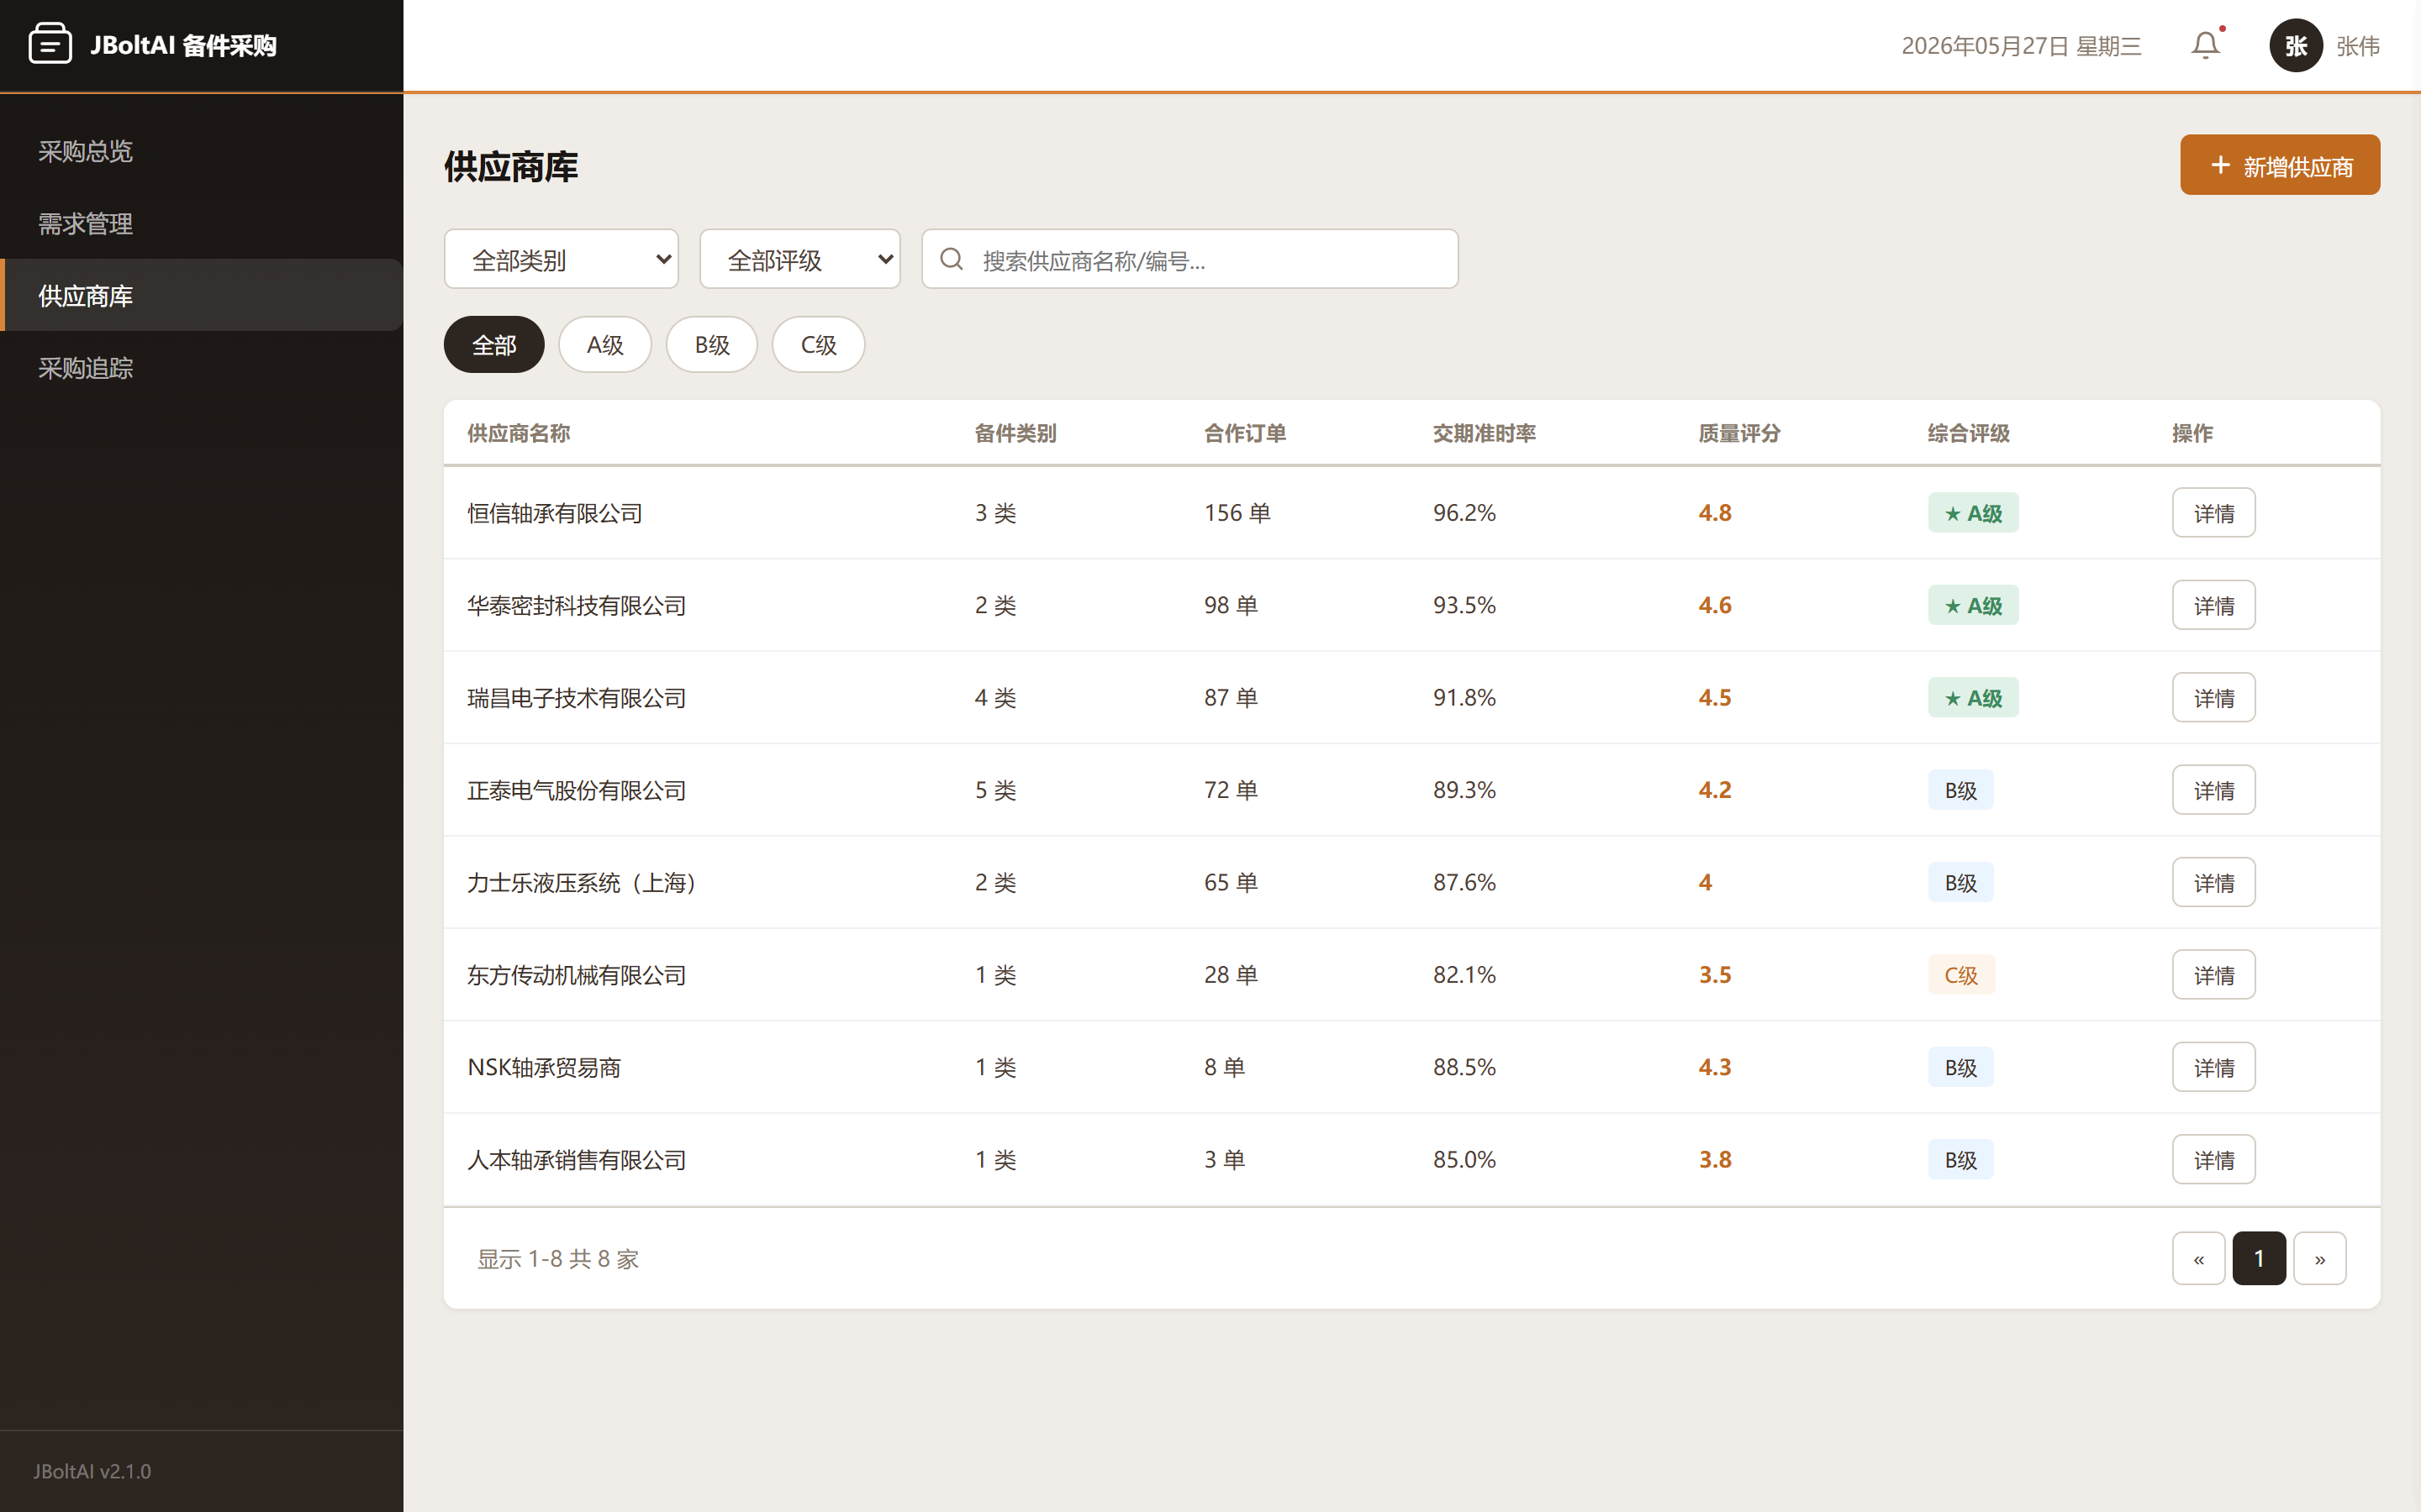Click the 备件类别 column header

coord(1015,433)
